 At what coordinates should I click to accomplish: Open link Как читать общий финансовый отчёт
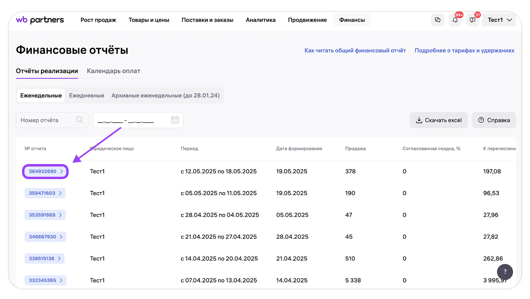(355, 50)
